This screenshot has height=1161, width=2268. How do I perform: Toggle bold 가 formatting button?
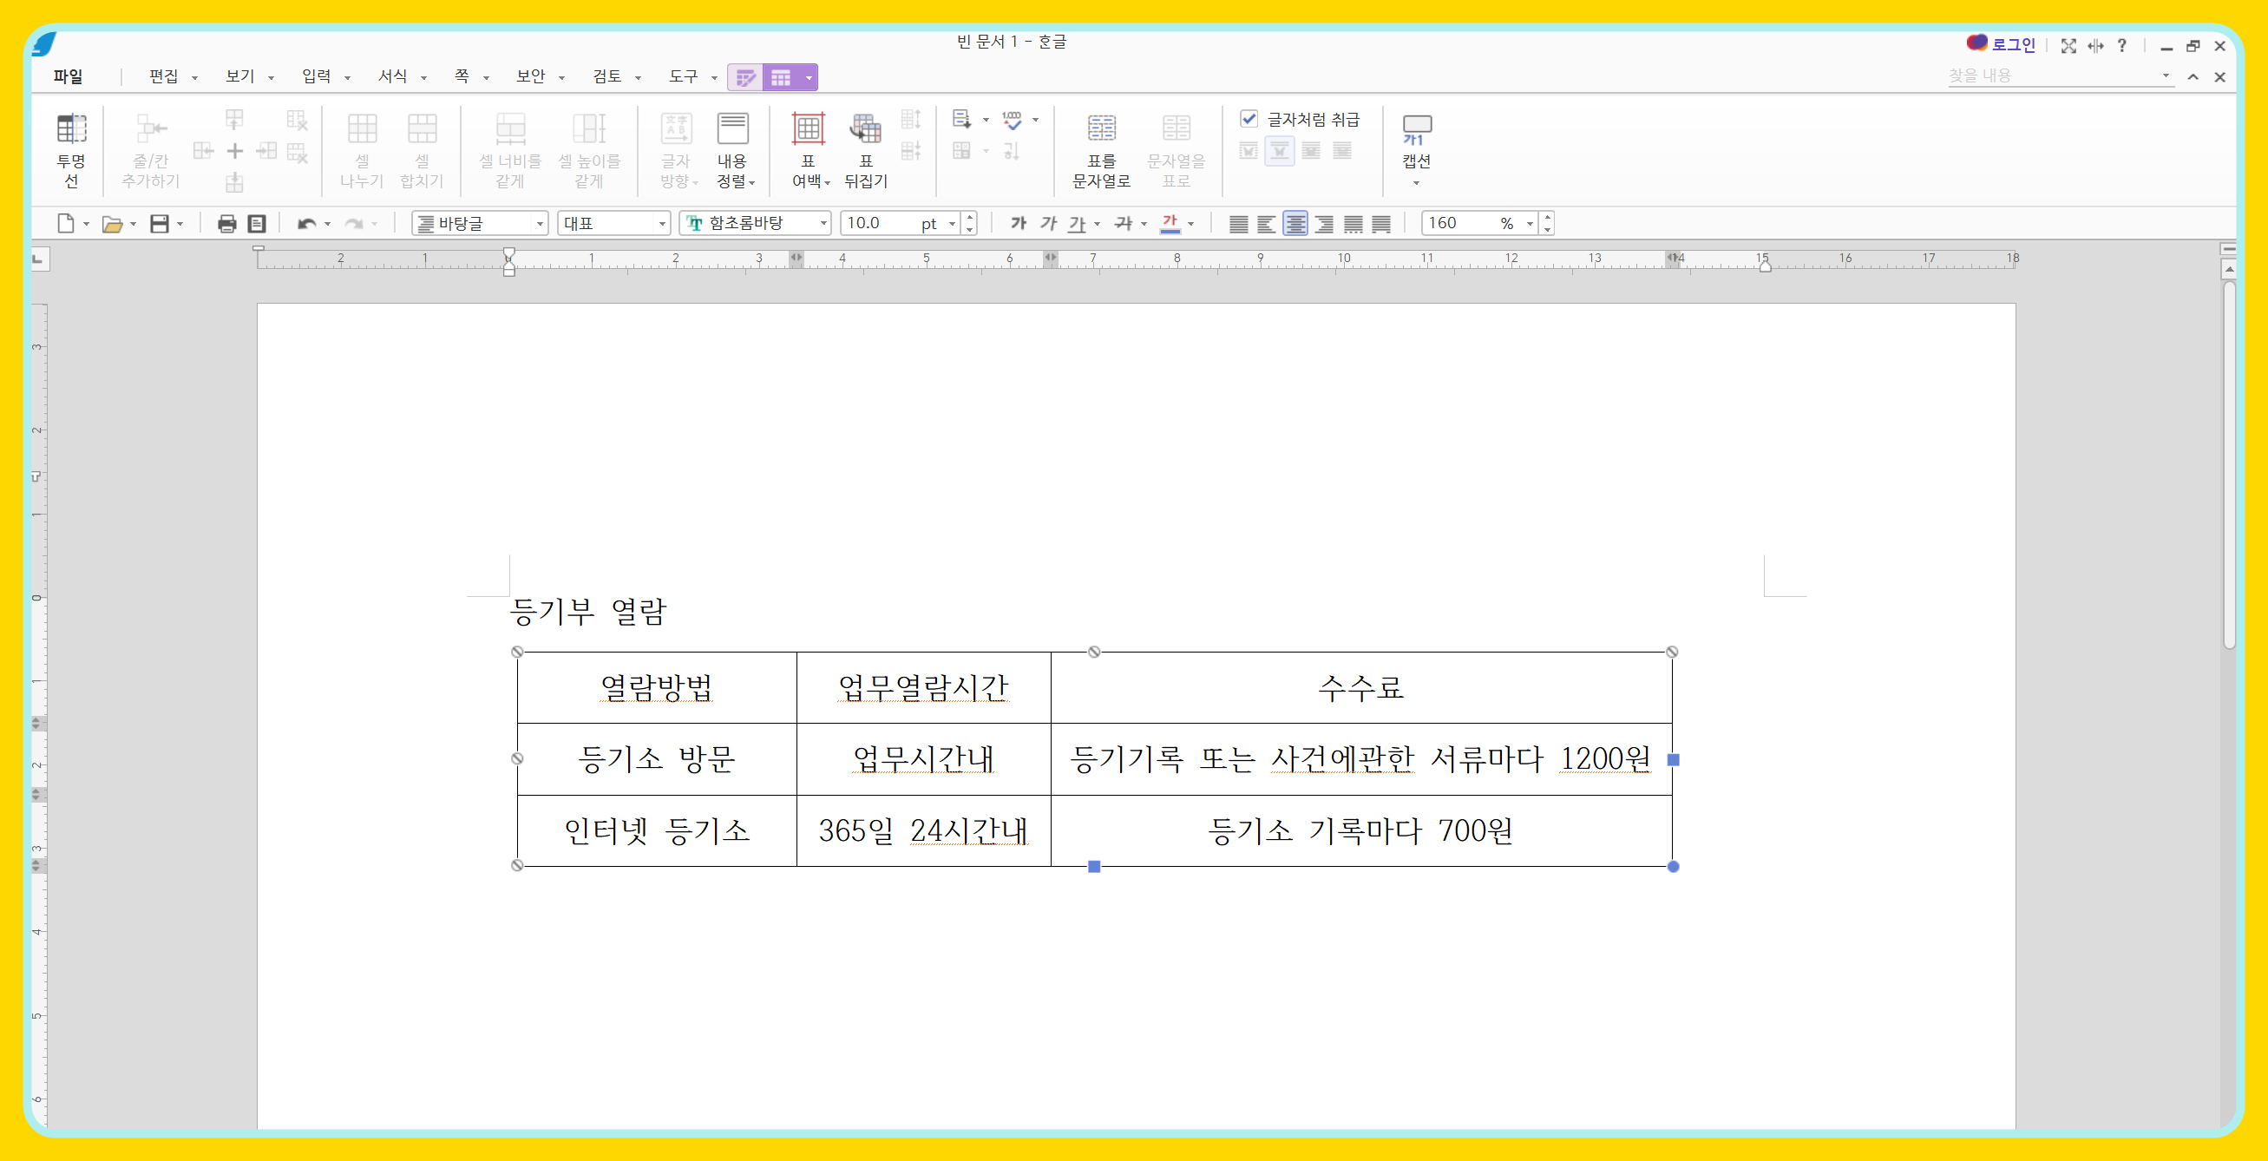coord(1019,224)
